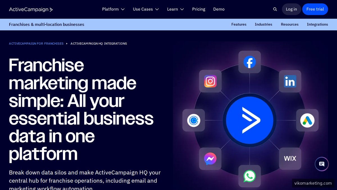Viewport: 337px width, 190px height.
Task: Click the Facebook integration icon
Action: [x=250, y=62]
